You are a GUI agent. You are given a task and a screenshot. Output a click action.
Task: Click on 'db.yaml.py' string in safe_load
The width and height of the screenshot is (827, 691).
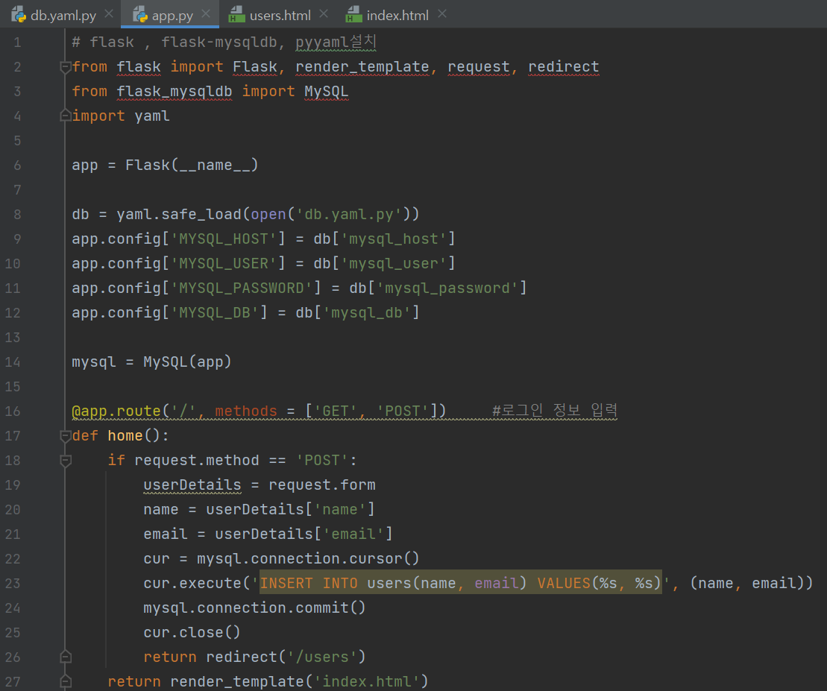[349, 215]
